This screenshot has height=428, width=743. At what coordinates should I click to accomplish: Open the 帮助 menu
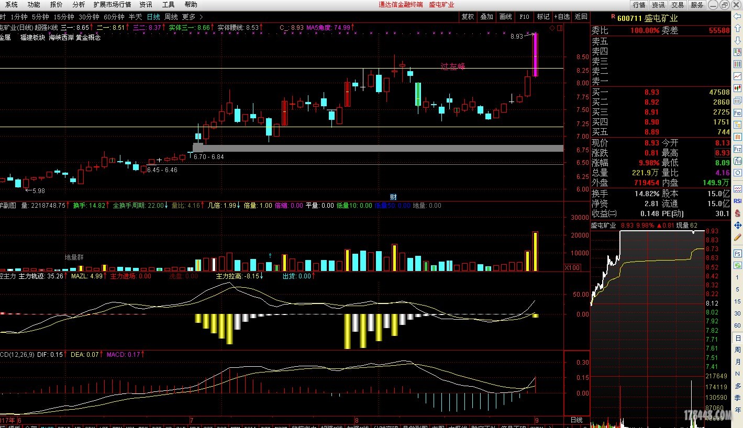(191, 5)
